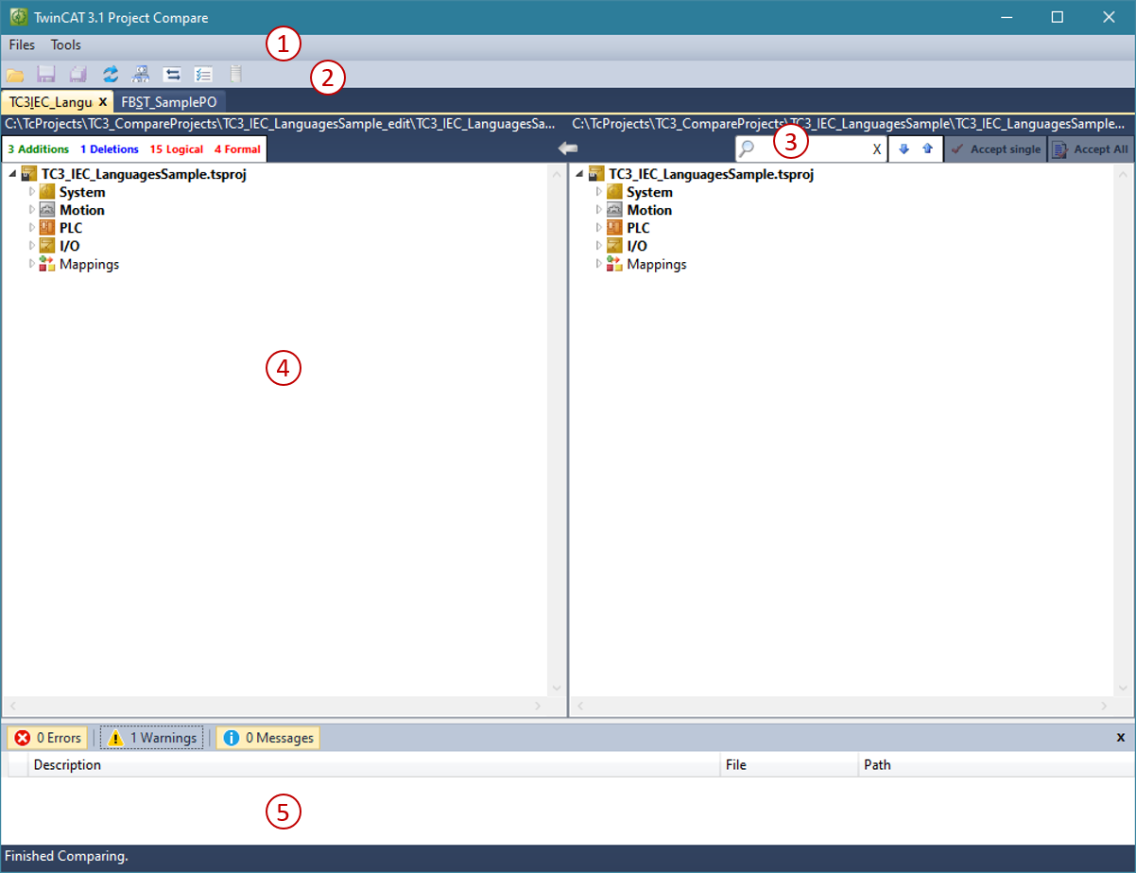Click the System icon in left tree

[x=47, y=192]
